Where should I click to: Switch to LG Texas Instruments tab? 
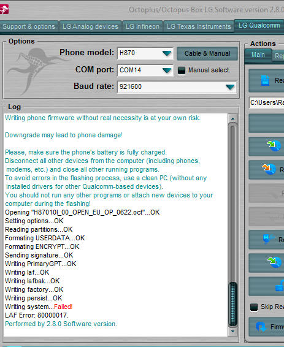tap(199, 26)
